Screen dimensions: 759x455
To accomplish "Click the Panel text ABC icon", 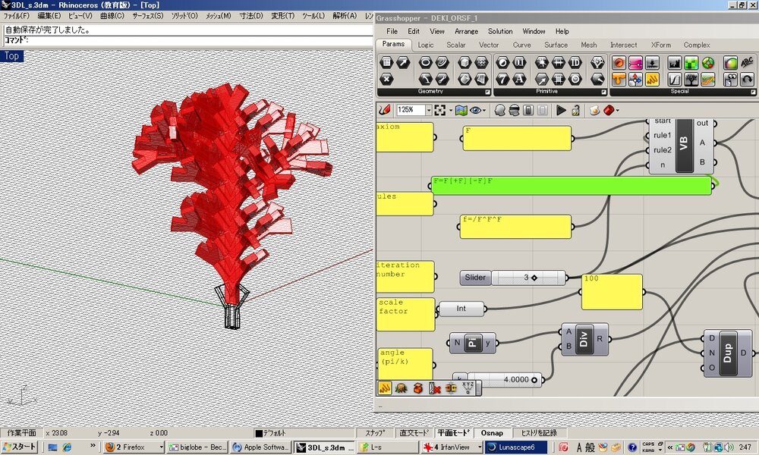I will (x=748, y=63).
